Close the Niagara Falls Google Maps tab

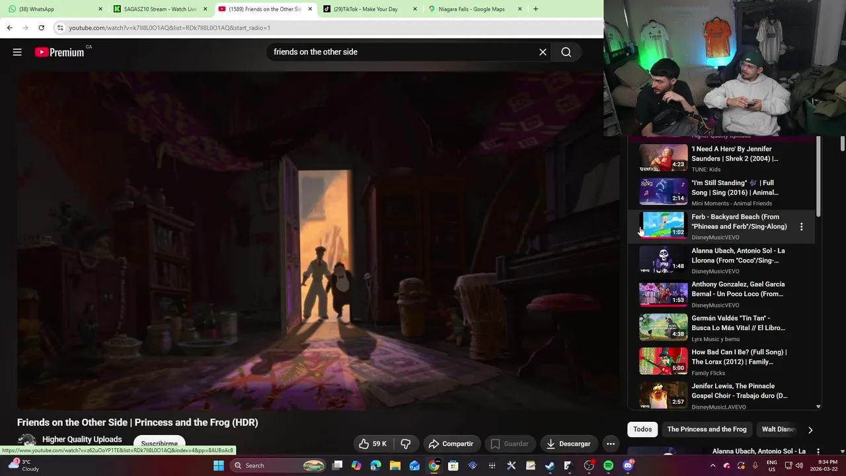519,9
